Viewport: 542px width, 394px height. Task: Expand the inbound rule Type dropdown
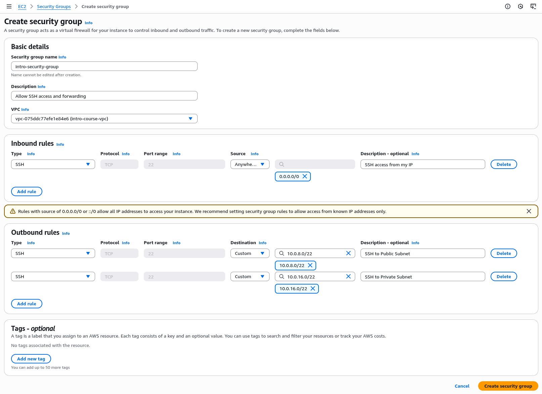(x=53, y=164)
